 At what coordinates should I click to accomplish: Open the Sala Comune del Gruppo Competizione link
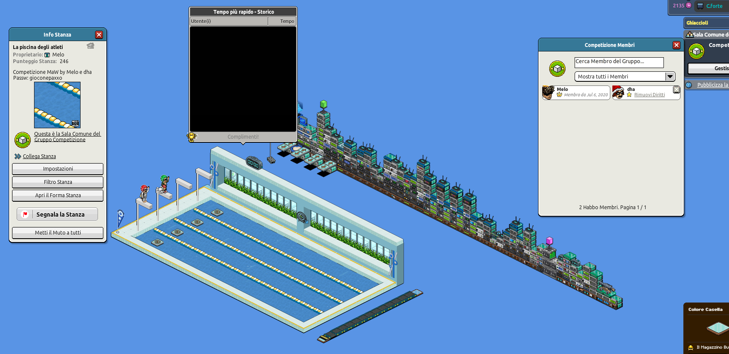[x=67, y=137]
